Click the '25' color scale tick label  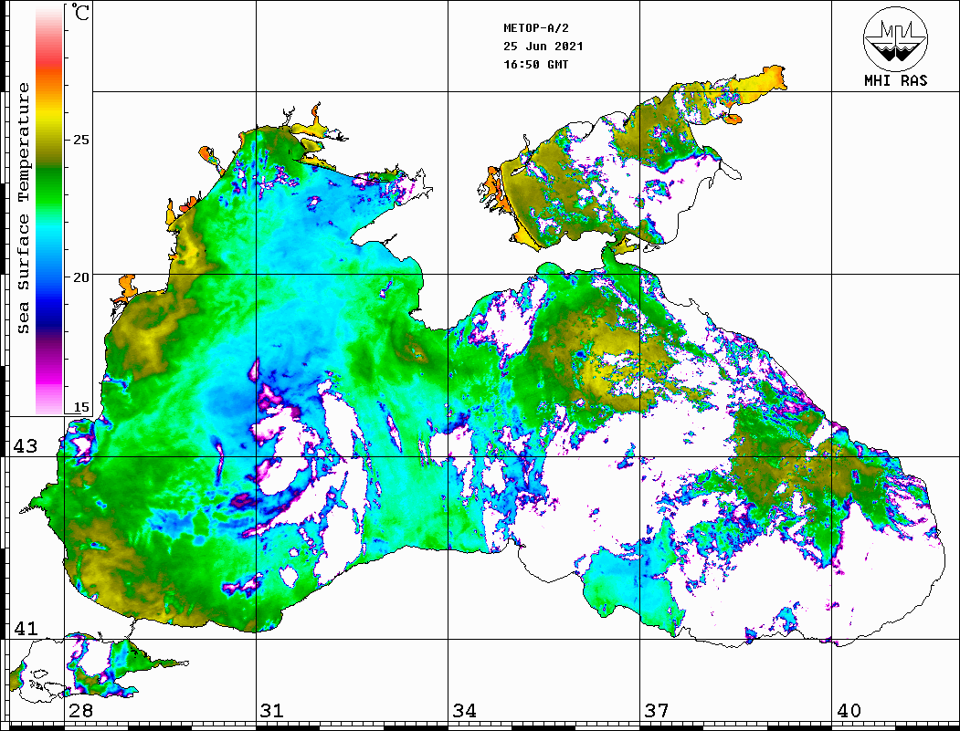coord(80,140)
